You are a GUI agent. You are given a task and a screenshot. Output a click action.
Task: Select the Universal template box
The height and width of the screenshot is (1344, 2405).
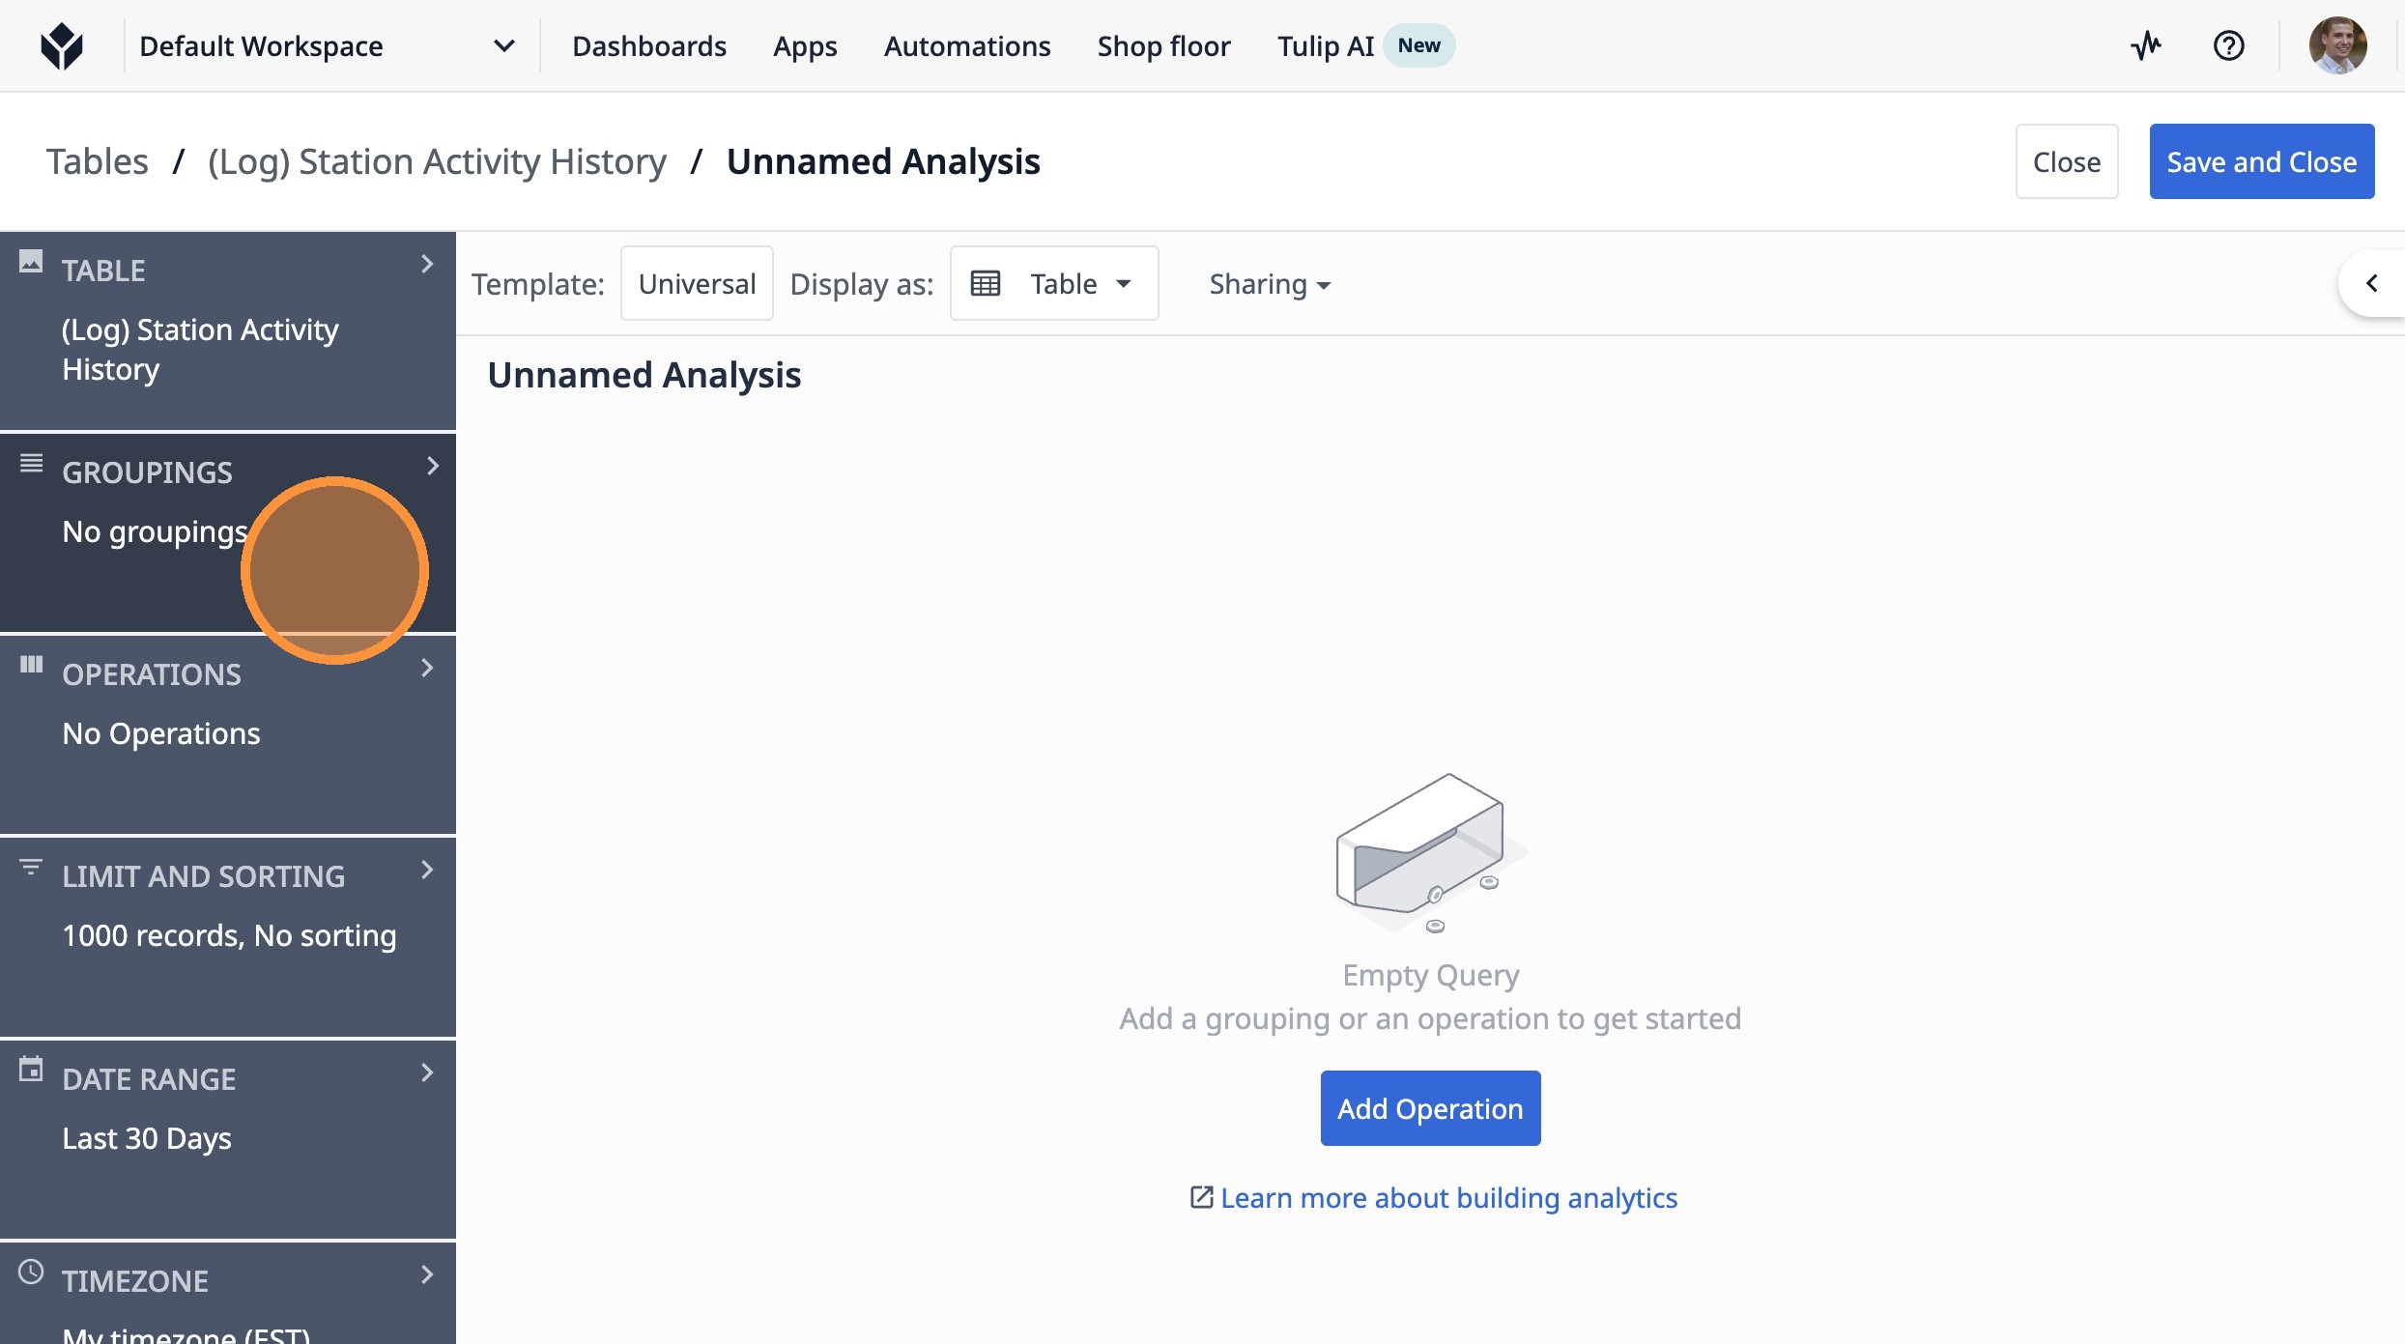[x=697, y=283]
